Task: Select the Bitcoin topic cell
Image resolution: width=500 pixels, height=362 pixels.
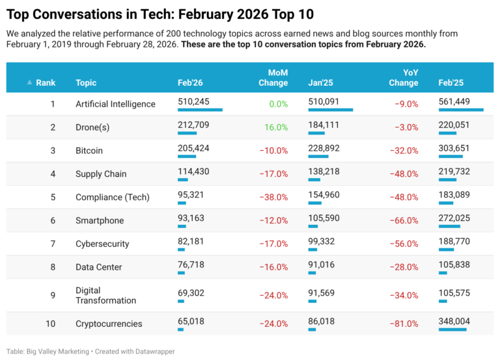Action: pyautogui.click(x=89, y=151)
